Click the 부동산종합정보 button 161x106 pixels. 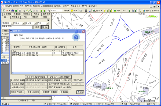[18, 87]
